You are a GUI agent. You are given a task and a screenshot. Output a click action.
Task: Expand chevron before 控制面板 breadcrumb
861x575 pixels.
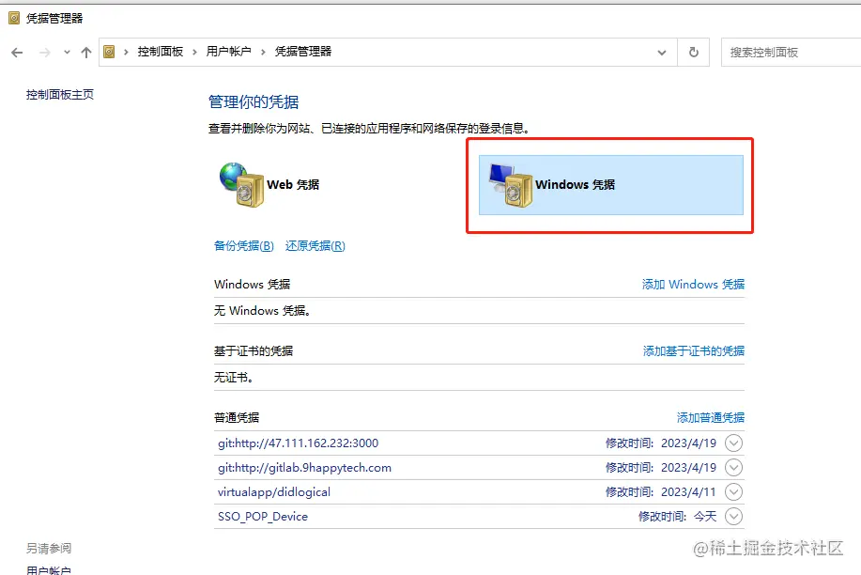(126, 53)
